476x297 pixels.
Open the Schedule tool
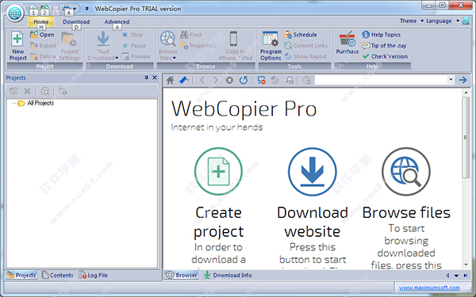point(300,35)
